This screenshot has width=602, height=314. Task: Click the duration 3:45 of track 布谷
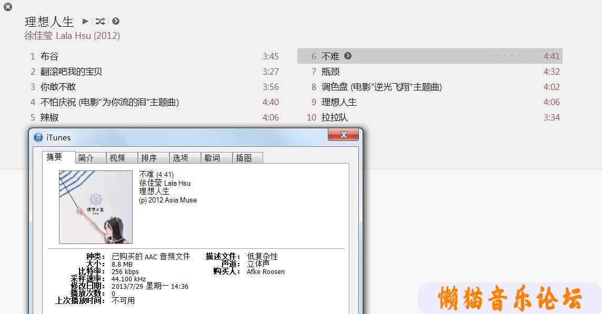point(270,56)
